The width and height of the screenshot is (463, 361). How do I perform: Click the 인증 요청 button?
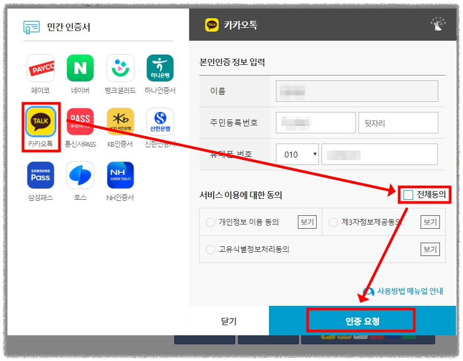362,320
